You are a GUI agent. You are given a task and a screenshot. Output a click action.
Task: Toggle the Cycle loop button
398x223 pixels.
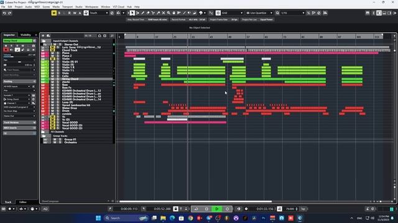[x=197, y=209]
